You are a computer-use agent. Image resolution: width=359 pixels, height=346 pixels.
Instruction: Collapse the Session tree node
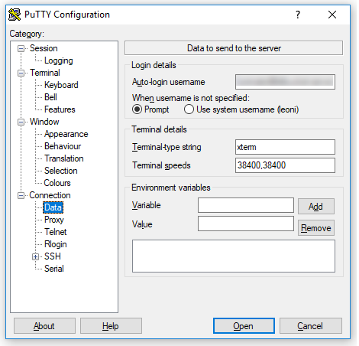coord(21,48)
